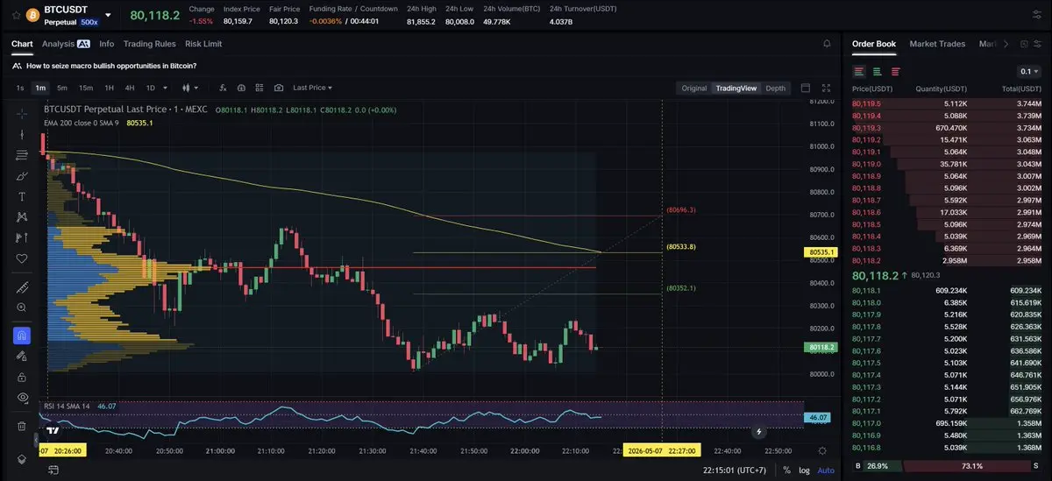The height and width of the screenshot is (481, 1052).
Task: Switch to Depth chart view
Action: 776,88
